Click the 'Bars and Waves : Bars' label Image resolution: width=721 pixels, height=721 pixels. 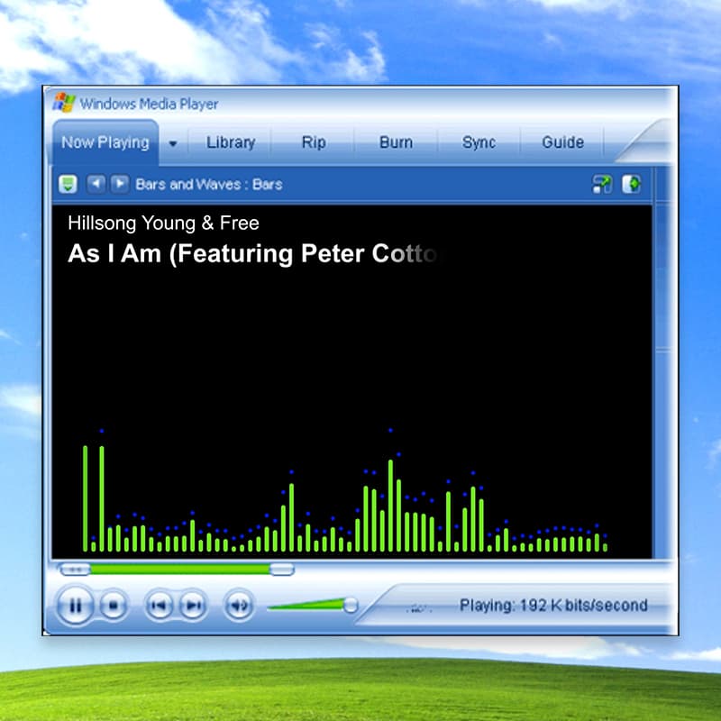coord(209,185)
